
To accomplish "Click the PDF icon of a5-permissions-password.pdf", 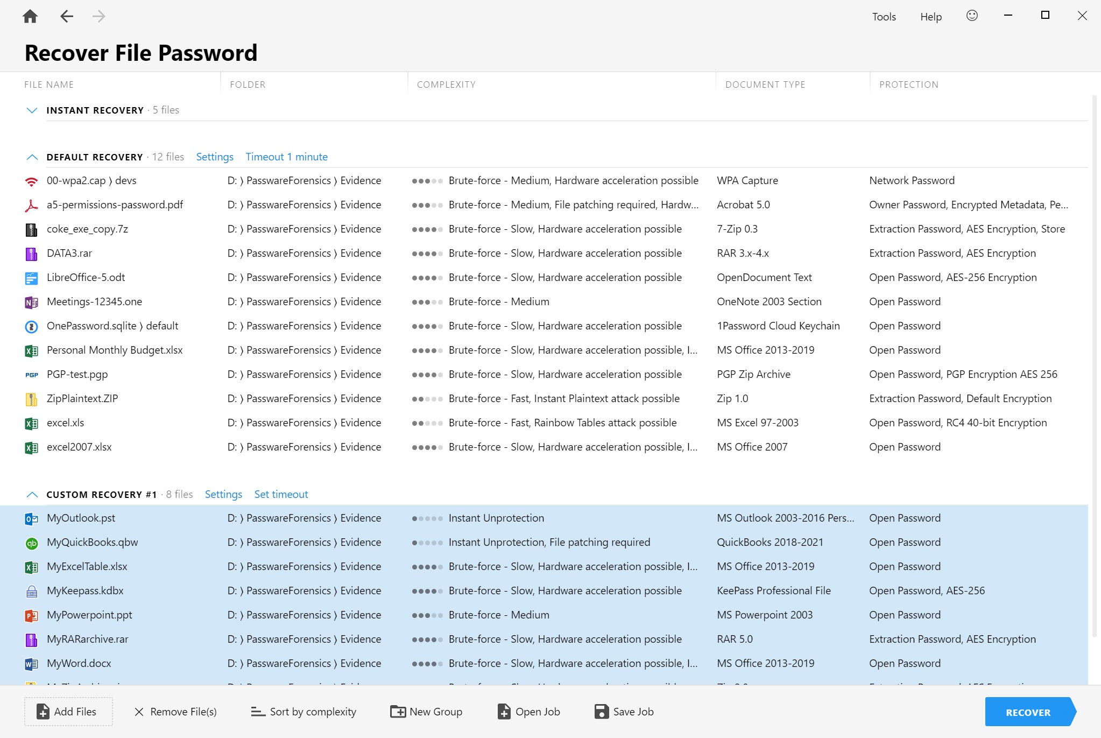I will click(32, 206).
